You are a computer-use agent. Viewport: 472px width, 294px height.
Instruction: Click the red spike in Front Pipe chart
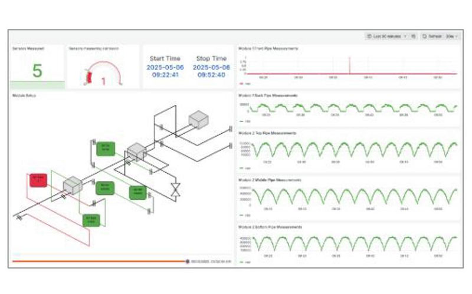tap(349, 65)
